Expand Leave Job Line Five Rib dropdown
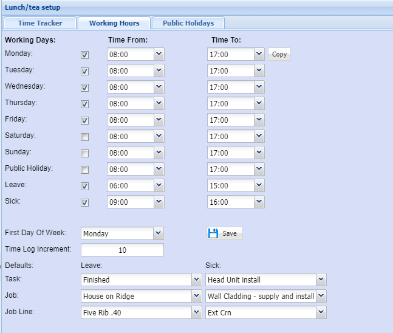 point(196,313)
